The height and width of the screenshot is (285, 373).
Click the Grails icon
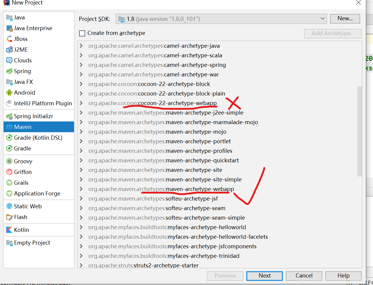click(9, 183)
